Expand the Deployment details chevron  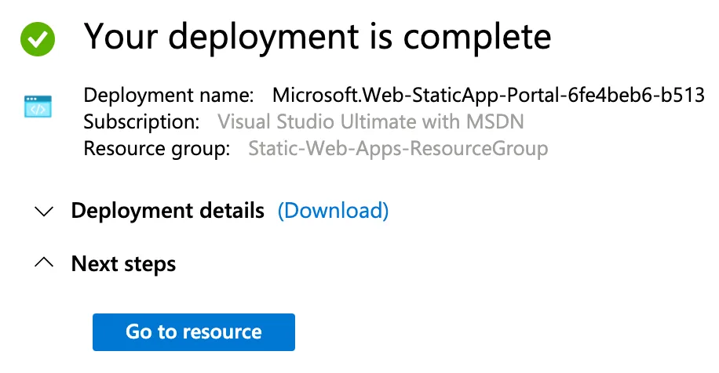click(45, 212)
